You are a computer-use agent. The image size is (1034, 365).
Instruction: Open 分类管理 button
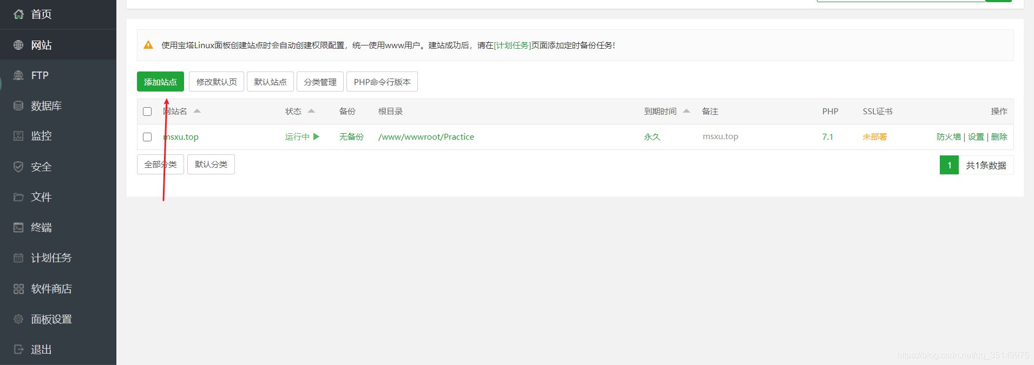[x=320, y=82]
